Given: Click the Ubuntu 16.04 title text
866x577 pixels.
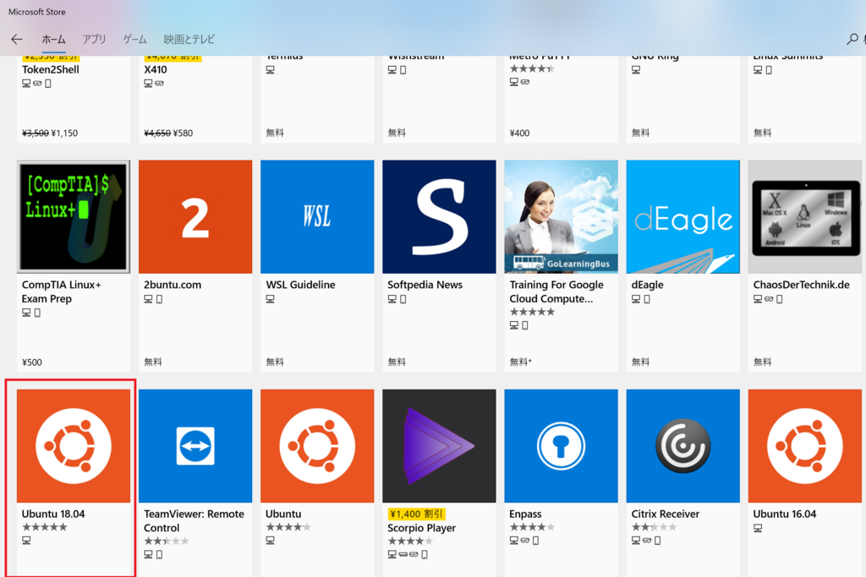Looking at the screenshot, I should (x=784, y=514).
